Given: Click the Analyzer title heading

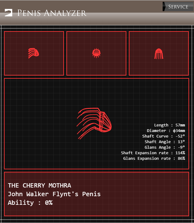Looking at the screenshot, I should click(x=52, y=13).
